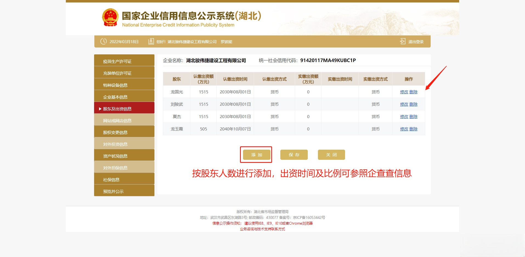Click the 版权所有 footer text
Image resolution: width=525 pixels, height=257 pixels.
click(262, 212)
